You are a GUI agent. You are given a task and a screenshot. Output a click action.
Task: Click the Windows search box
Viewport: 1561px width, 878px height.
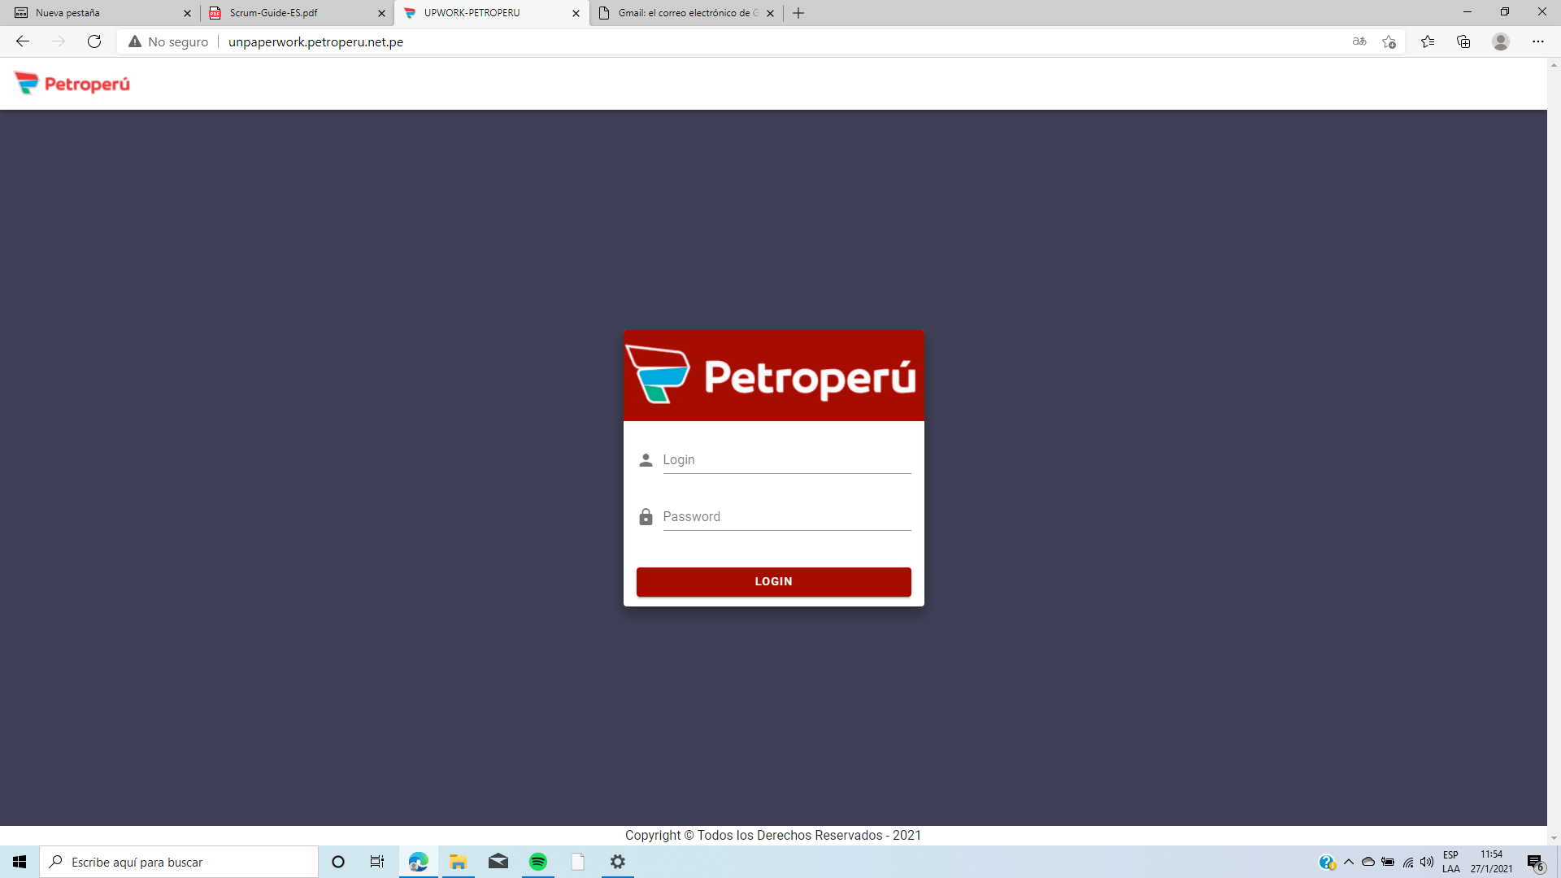tap(179, 862)
